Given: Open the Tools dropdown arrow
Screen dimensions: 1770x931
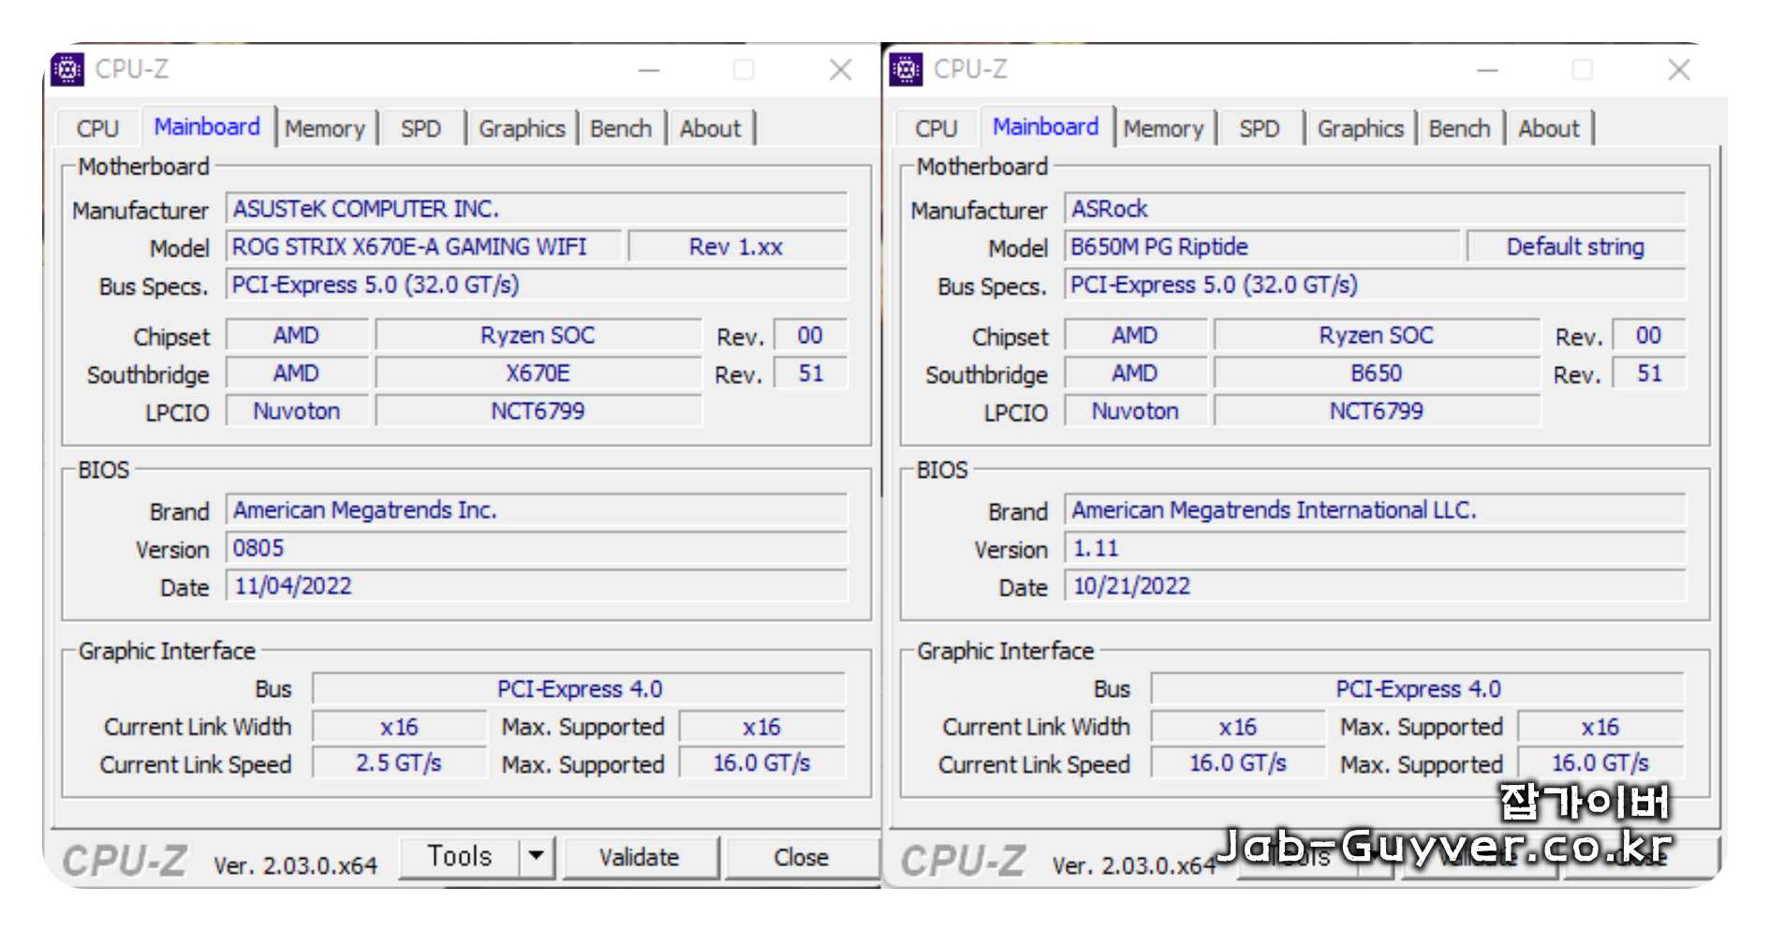Looking at the screenshot, I should pos(536,855).
